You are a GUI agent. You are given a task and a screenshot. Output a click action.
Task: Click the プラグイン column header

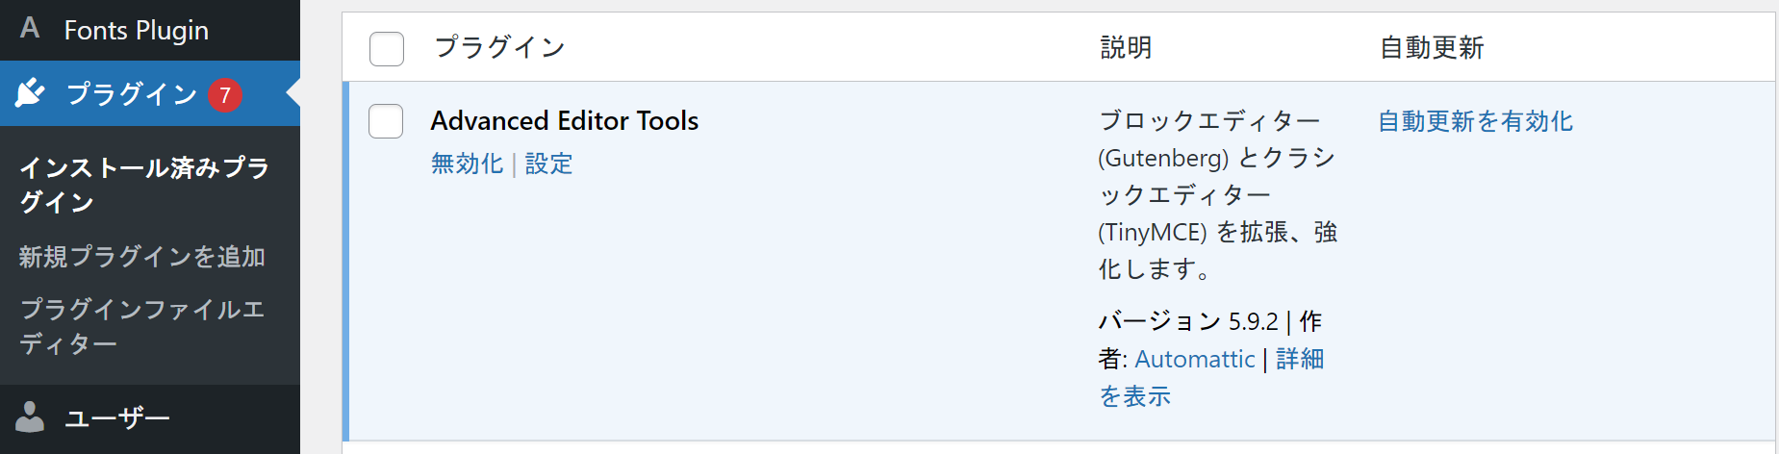point(499,47)
